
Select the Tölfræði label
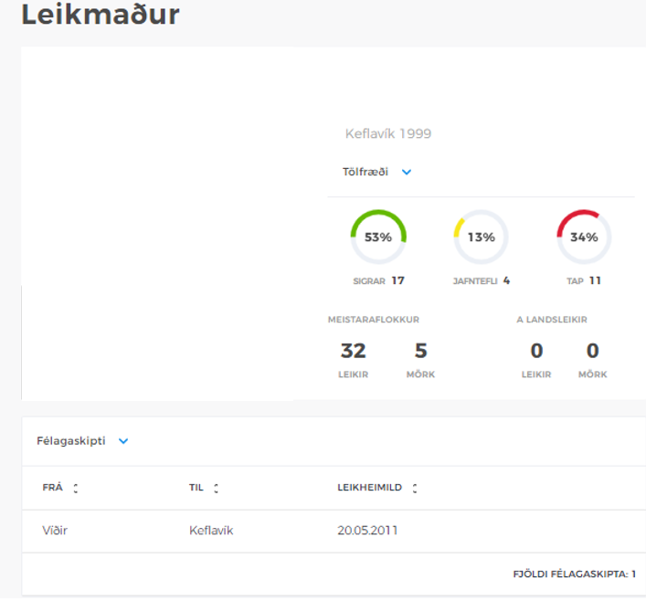tap(365, 172)
